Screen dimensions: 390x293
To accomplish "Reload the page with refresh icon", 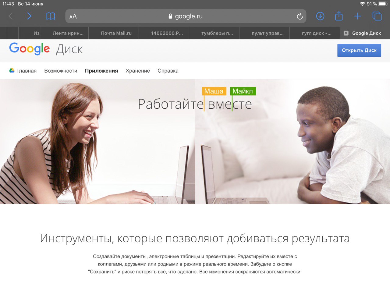I will 300,16.
